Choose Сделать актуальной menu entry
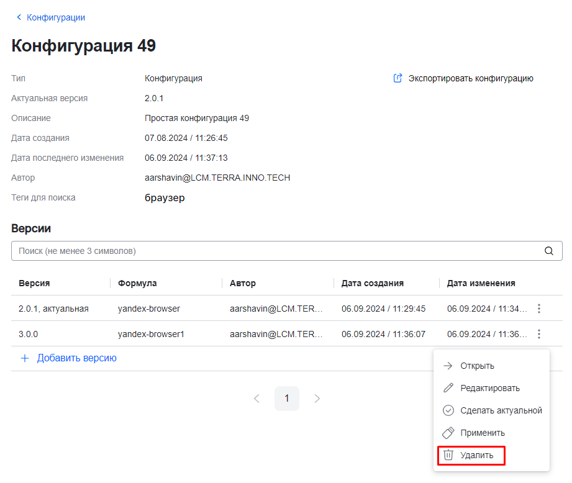The image size is (572, 483). tap(501, 410)
